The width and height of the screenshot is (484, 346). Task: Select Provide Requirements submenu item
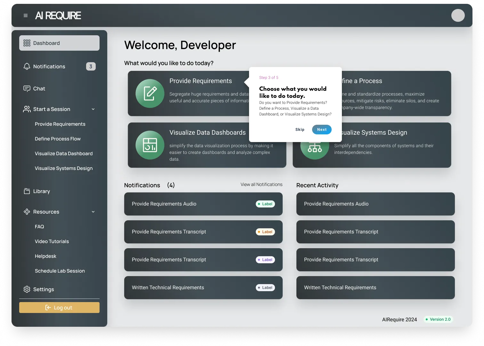coord(60,124)
